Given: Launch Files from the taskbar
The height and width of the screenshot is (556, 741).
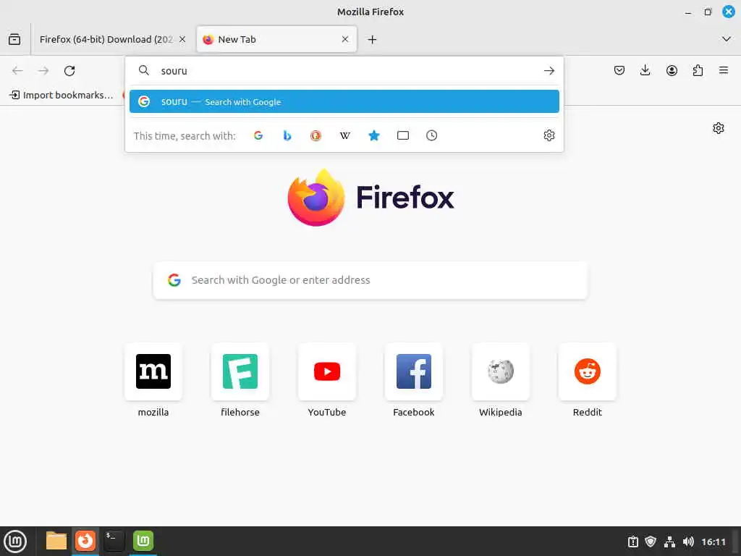Looking at the screenshot, I should coord(56,541).
